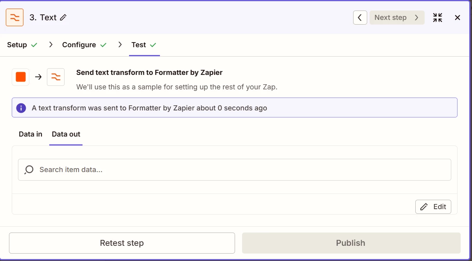Click the Retest step button
Image resolution: width=472 pixels, height=261 pixels.
click(122, 243)
